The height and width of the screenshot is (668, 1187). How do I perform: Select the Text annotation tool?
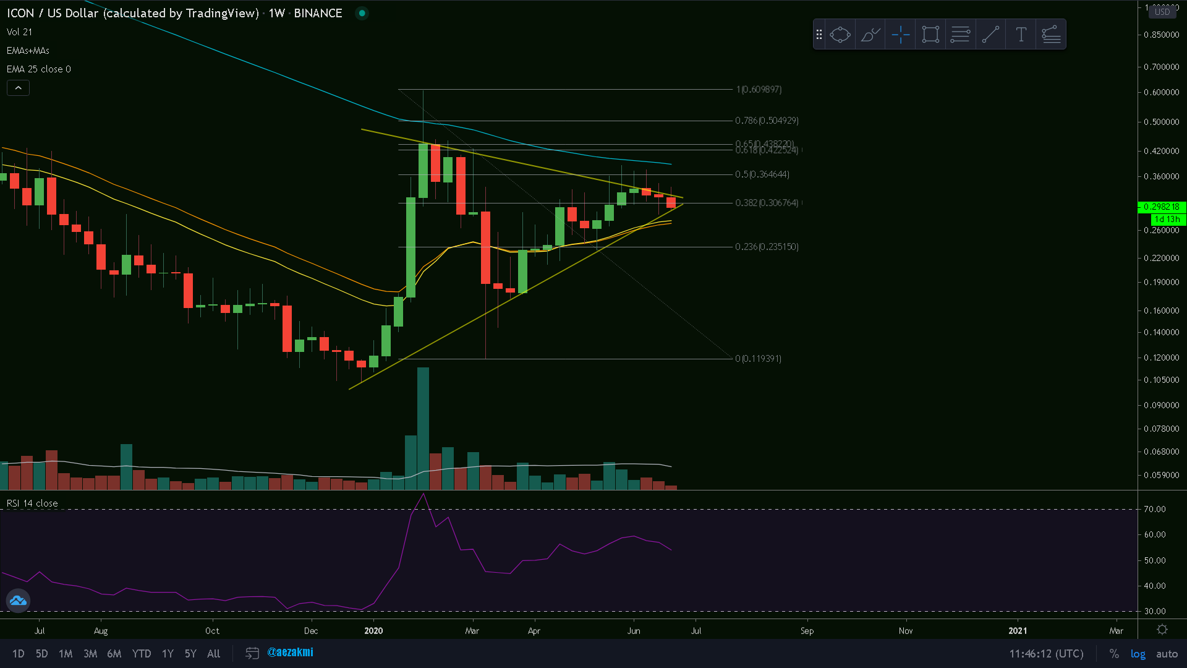pyautogui.click(x=1021, y=35)
